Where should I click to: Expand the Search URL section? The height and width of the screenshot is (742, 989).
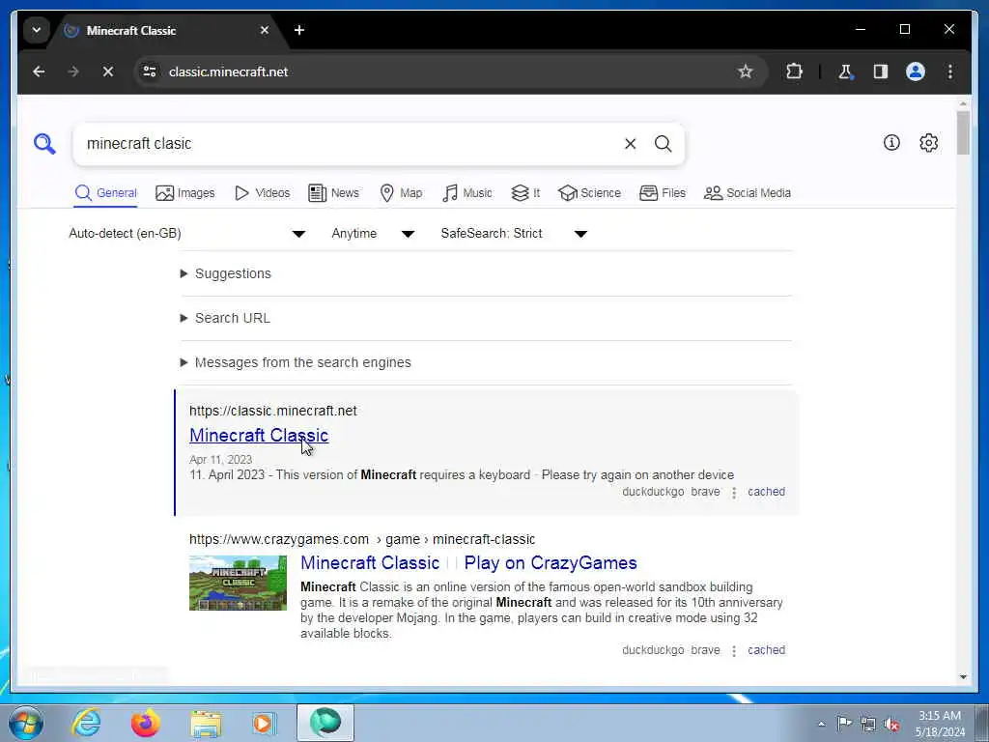(225, 318)
